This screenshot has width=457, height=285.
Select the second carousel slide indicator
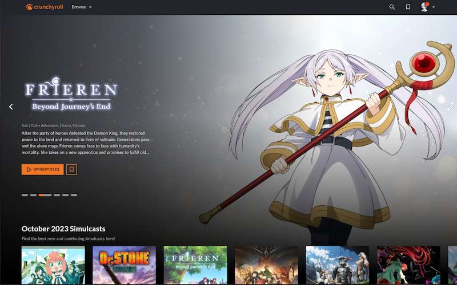[x=33, y=195]
